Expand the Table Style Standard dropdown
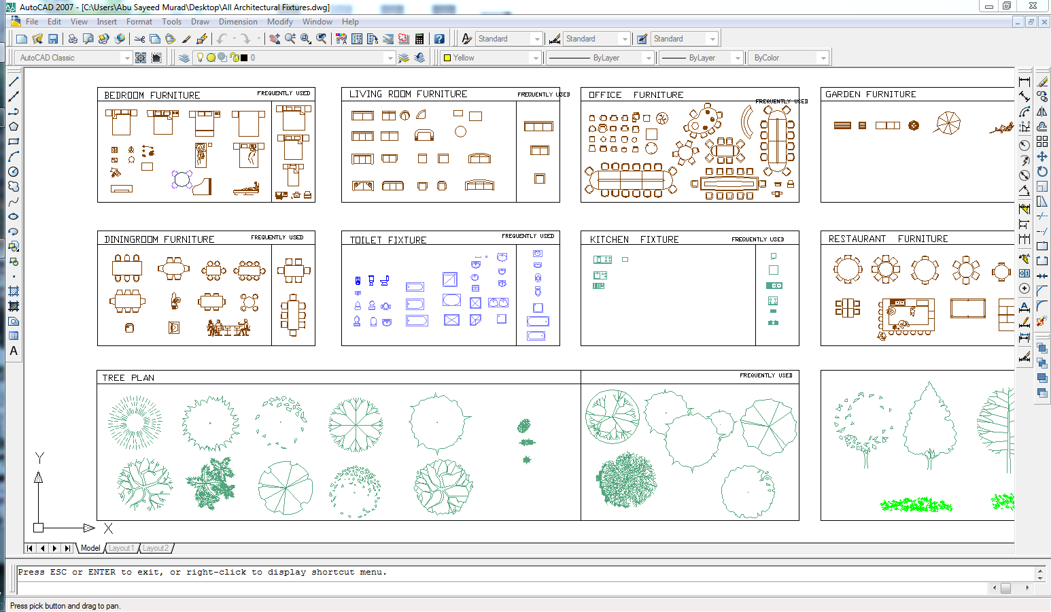Image resolution: width=1051 pixels, height=612 pixels. tap(712, 39)
